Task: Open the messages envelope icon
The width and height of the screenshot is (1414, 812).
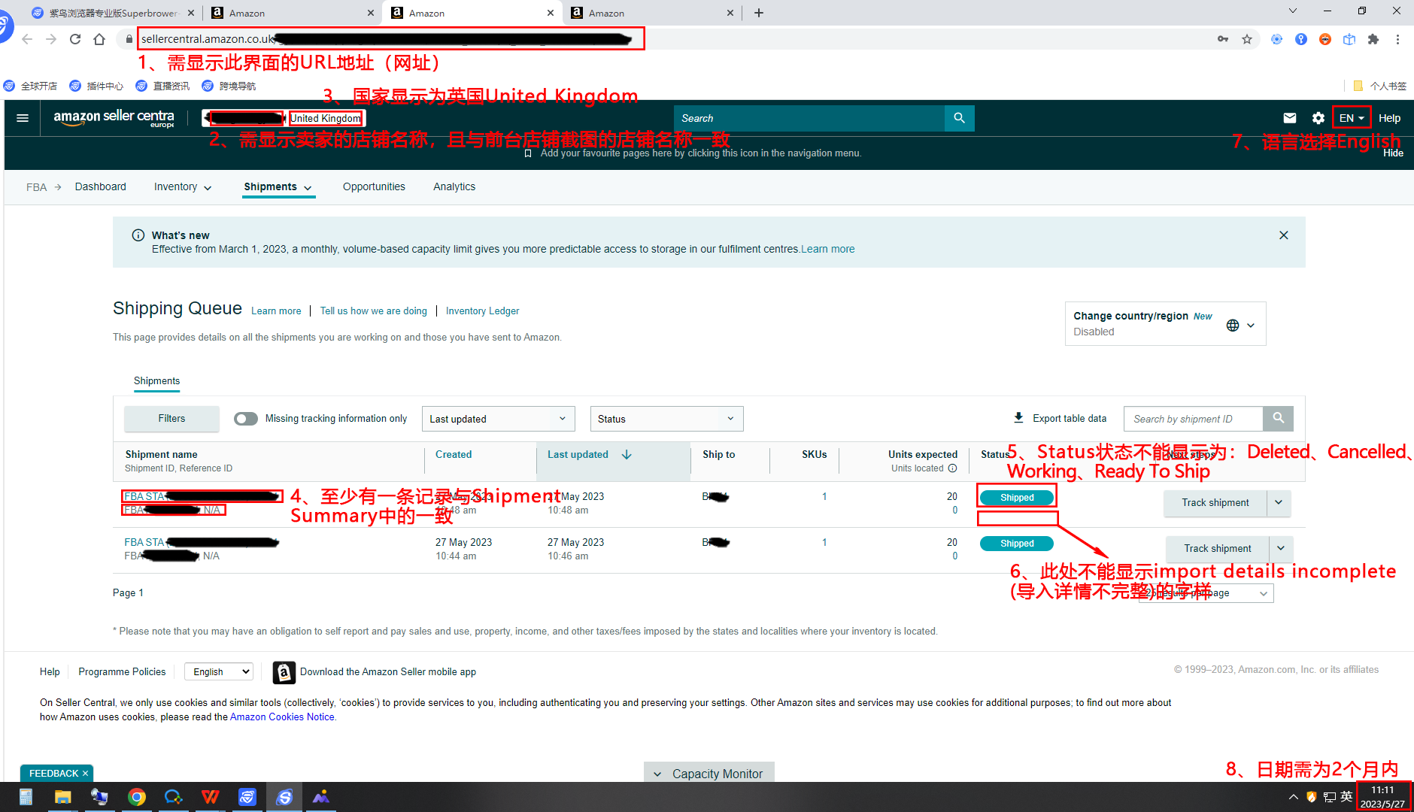Action: [1289, 118]
